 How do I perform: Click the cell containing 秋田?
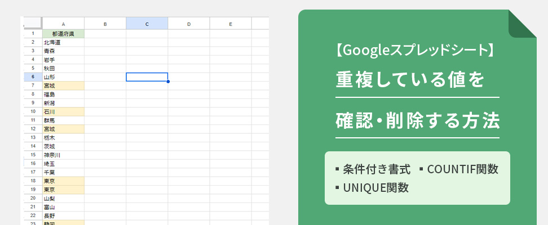click(63, 69)
